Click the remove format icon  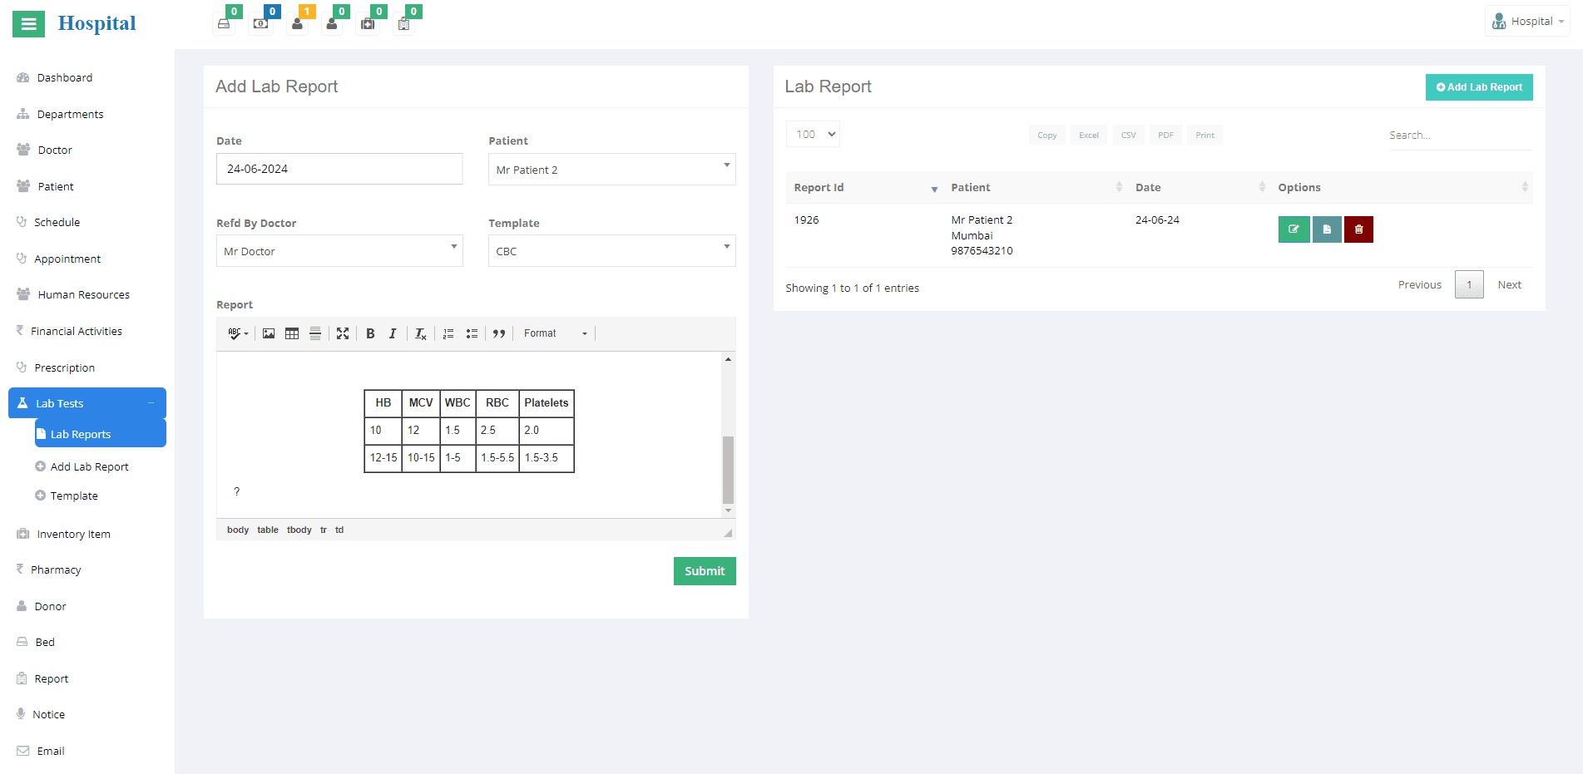point(421,333)
